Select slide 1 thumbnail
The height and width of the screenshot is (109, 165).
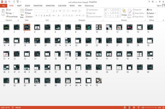pyautogui.click(x=6, y=27)
